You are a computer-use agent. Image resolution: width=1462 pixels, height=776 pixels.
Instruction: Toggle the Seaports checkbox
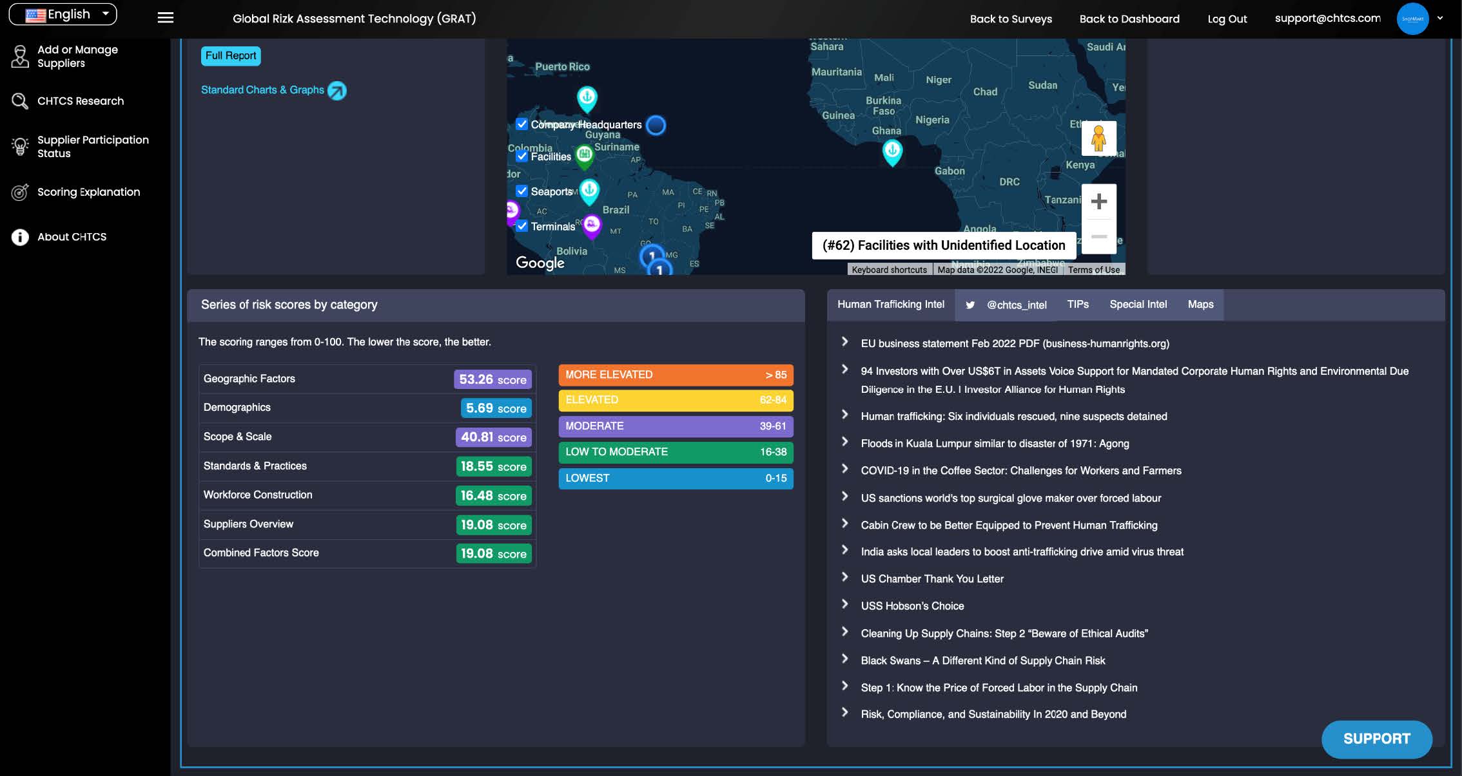click(x=522, y=191)
